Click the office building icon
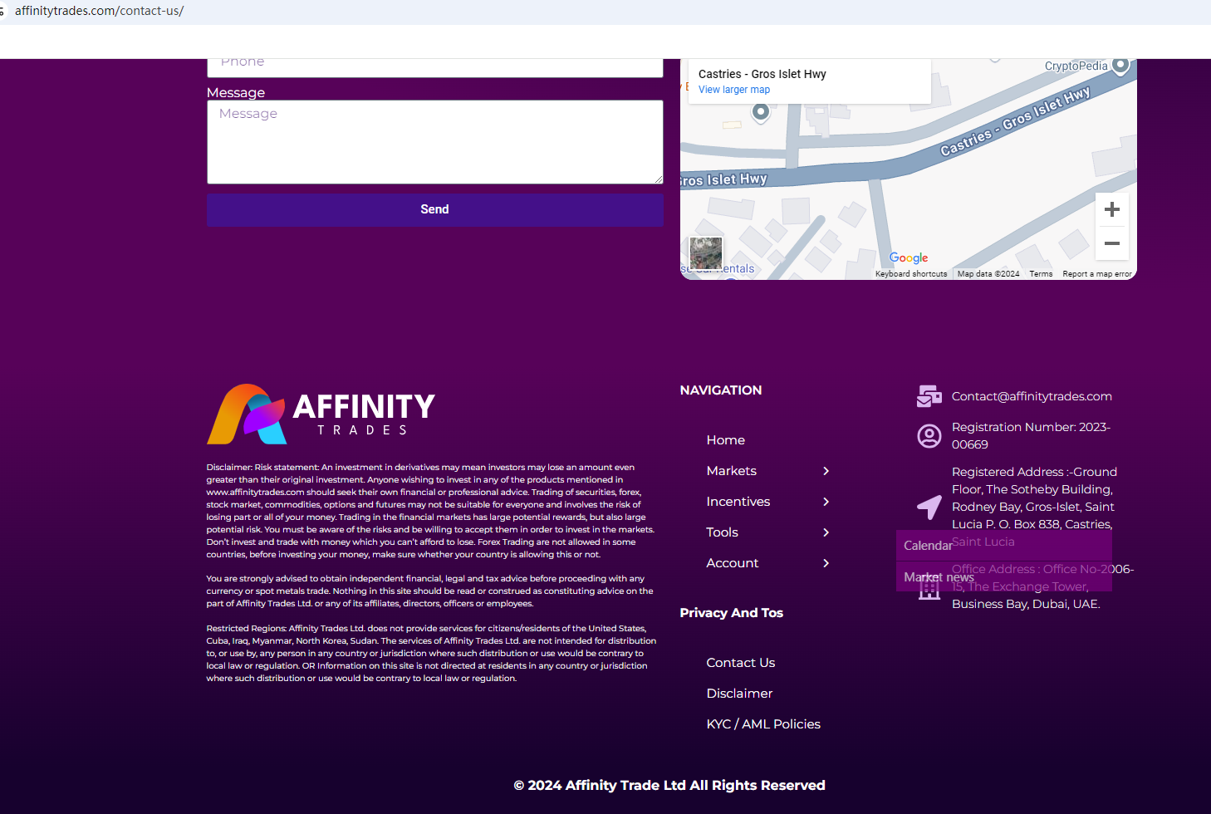Screen dimensions: 1211x814 pos(929,587)
